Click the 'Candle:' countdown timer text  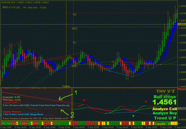(166, 124)
